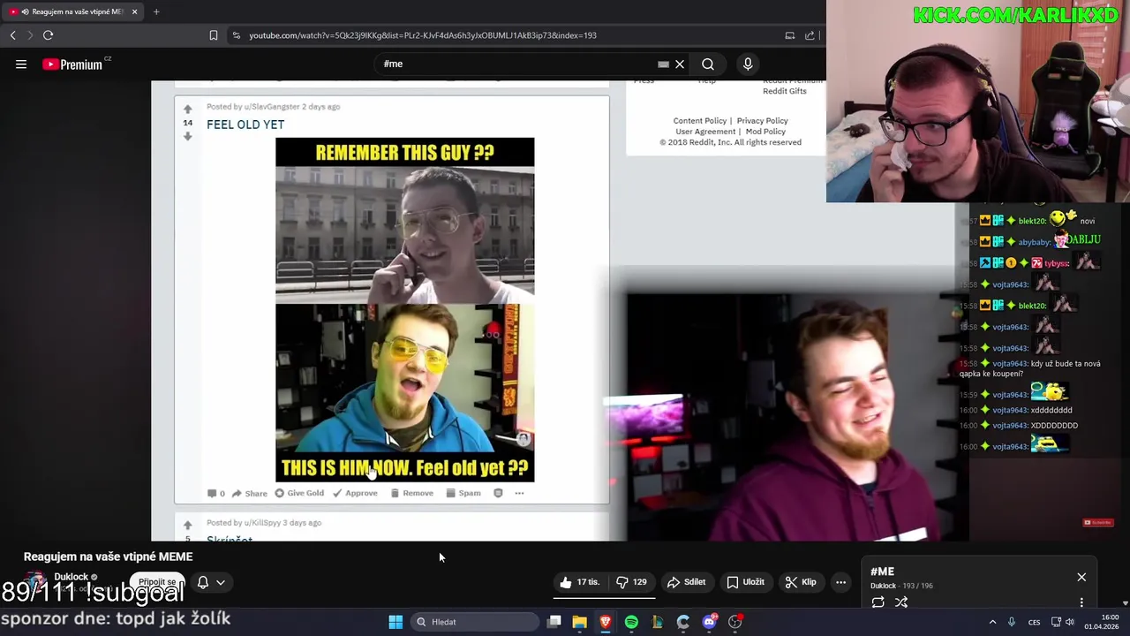Screen dimensions: 1130x636
Task: Focus the YouTube search field containing #me
Action: [516, 64]
